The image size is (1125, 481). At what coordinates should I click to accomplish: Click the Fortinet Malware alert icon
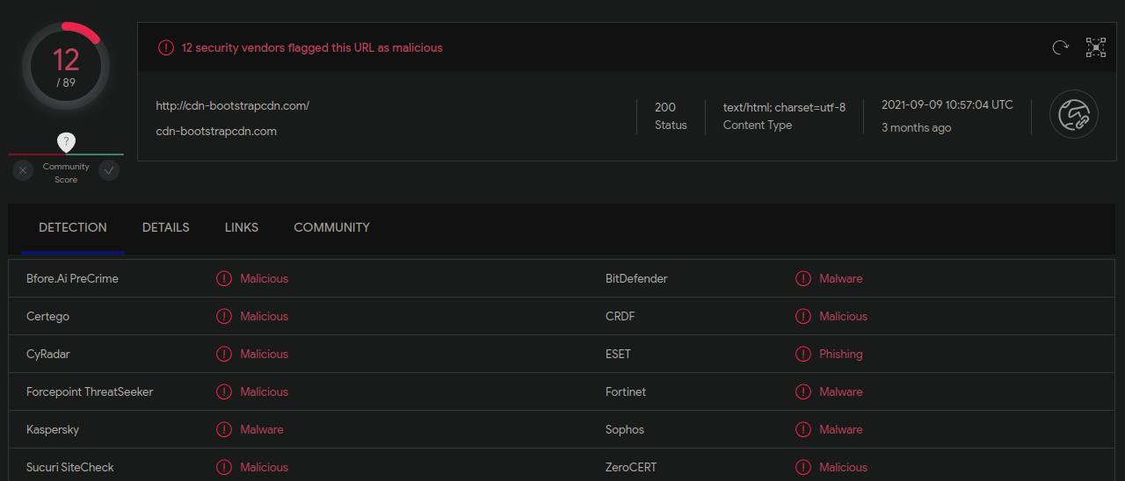[x=803, y=391]
